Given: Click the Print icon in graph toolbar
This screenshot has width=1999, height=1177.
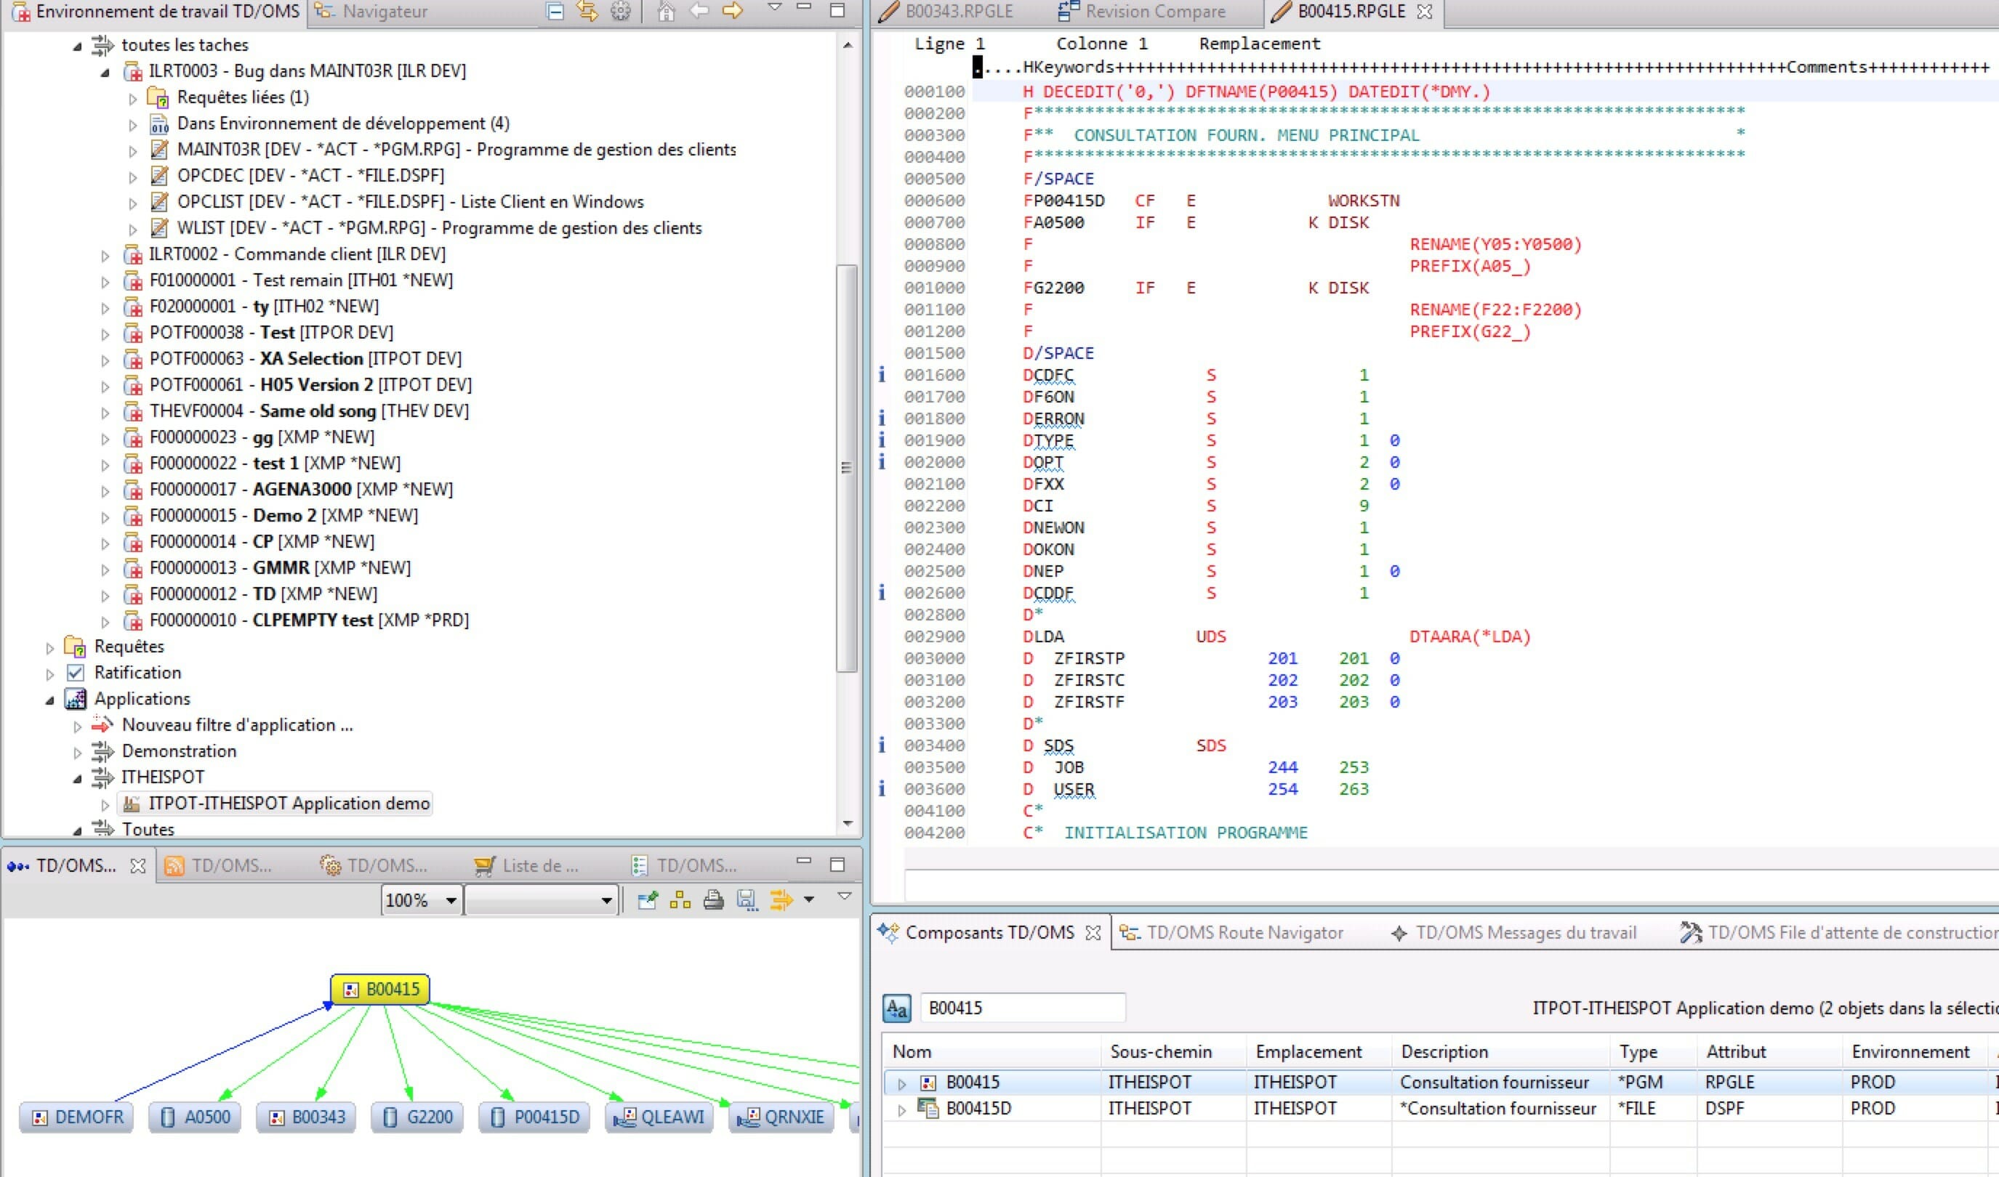Looking at the screenshot, I should [713, 899].
